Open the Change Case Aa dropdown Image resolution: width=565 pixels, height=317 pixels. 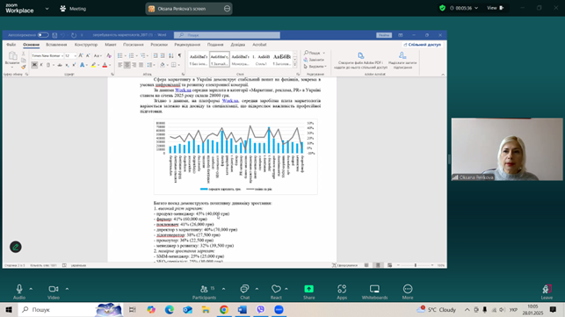click(x=98, y=55)
